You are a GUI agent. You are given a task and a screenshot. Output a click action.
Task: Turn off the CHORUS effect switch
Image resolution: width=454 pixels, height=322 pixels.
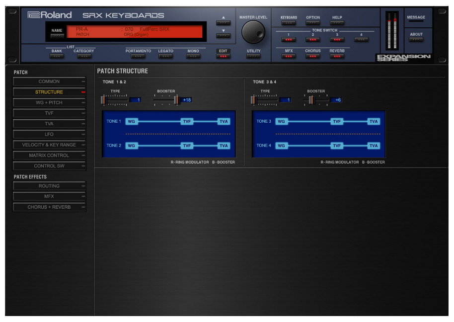313,56
